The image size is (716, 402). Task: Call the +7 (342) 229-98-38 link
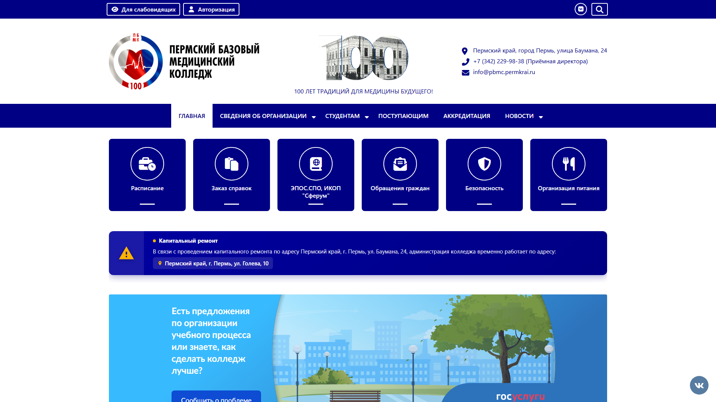pos(530,61)
